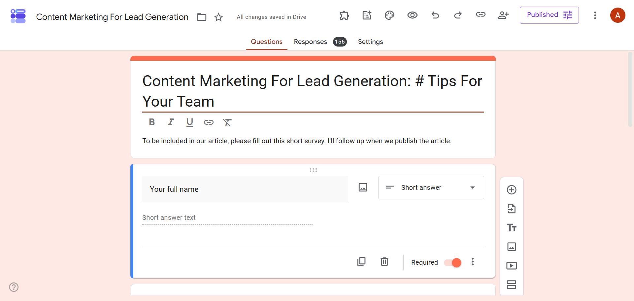634x301 pixels.
Task: Click 'All changes saved in Drive' status
Action: 271,17
